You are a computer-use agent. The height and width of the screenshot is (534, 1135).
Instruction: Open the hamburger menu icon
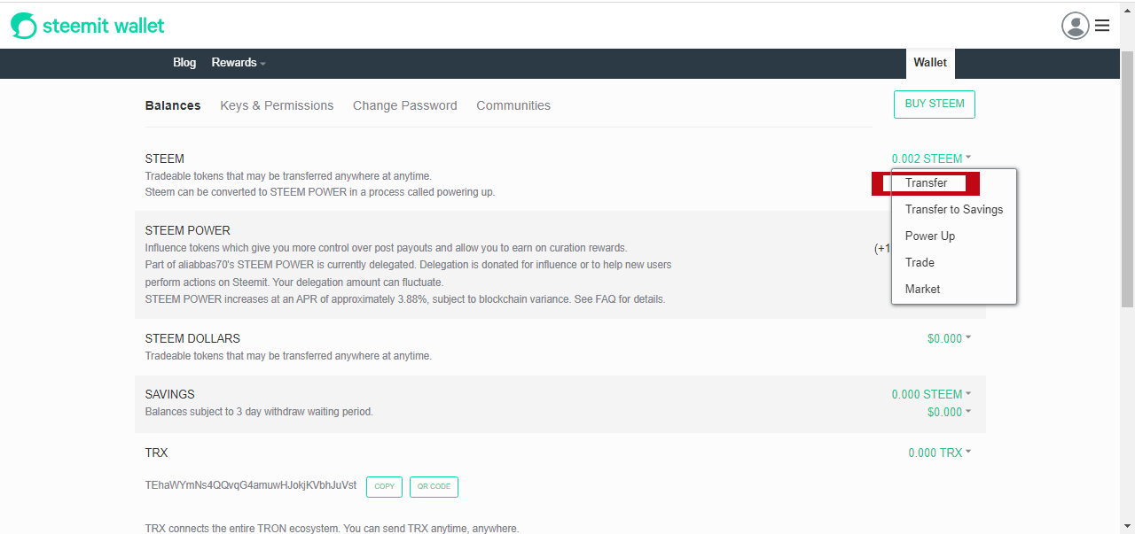pyautogui.click(x=1102, y=26)
